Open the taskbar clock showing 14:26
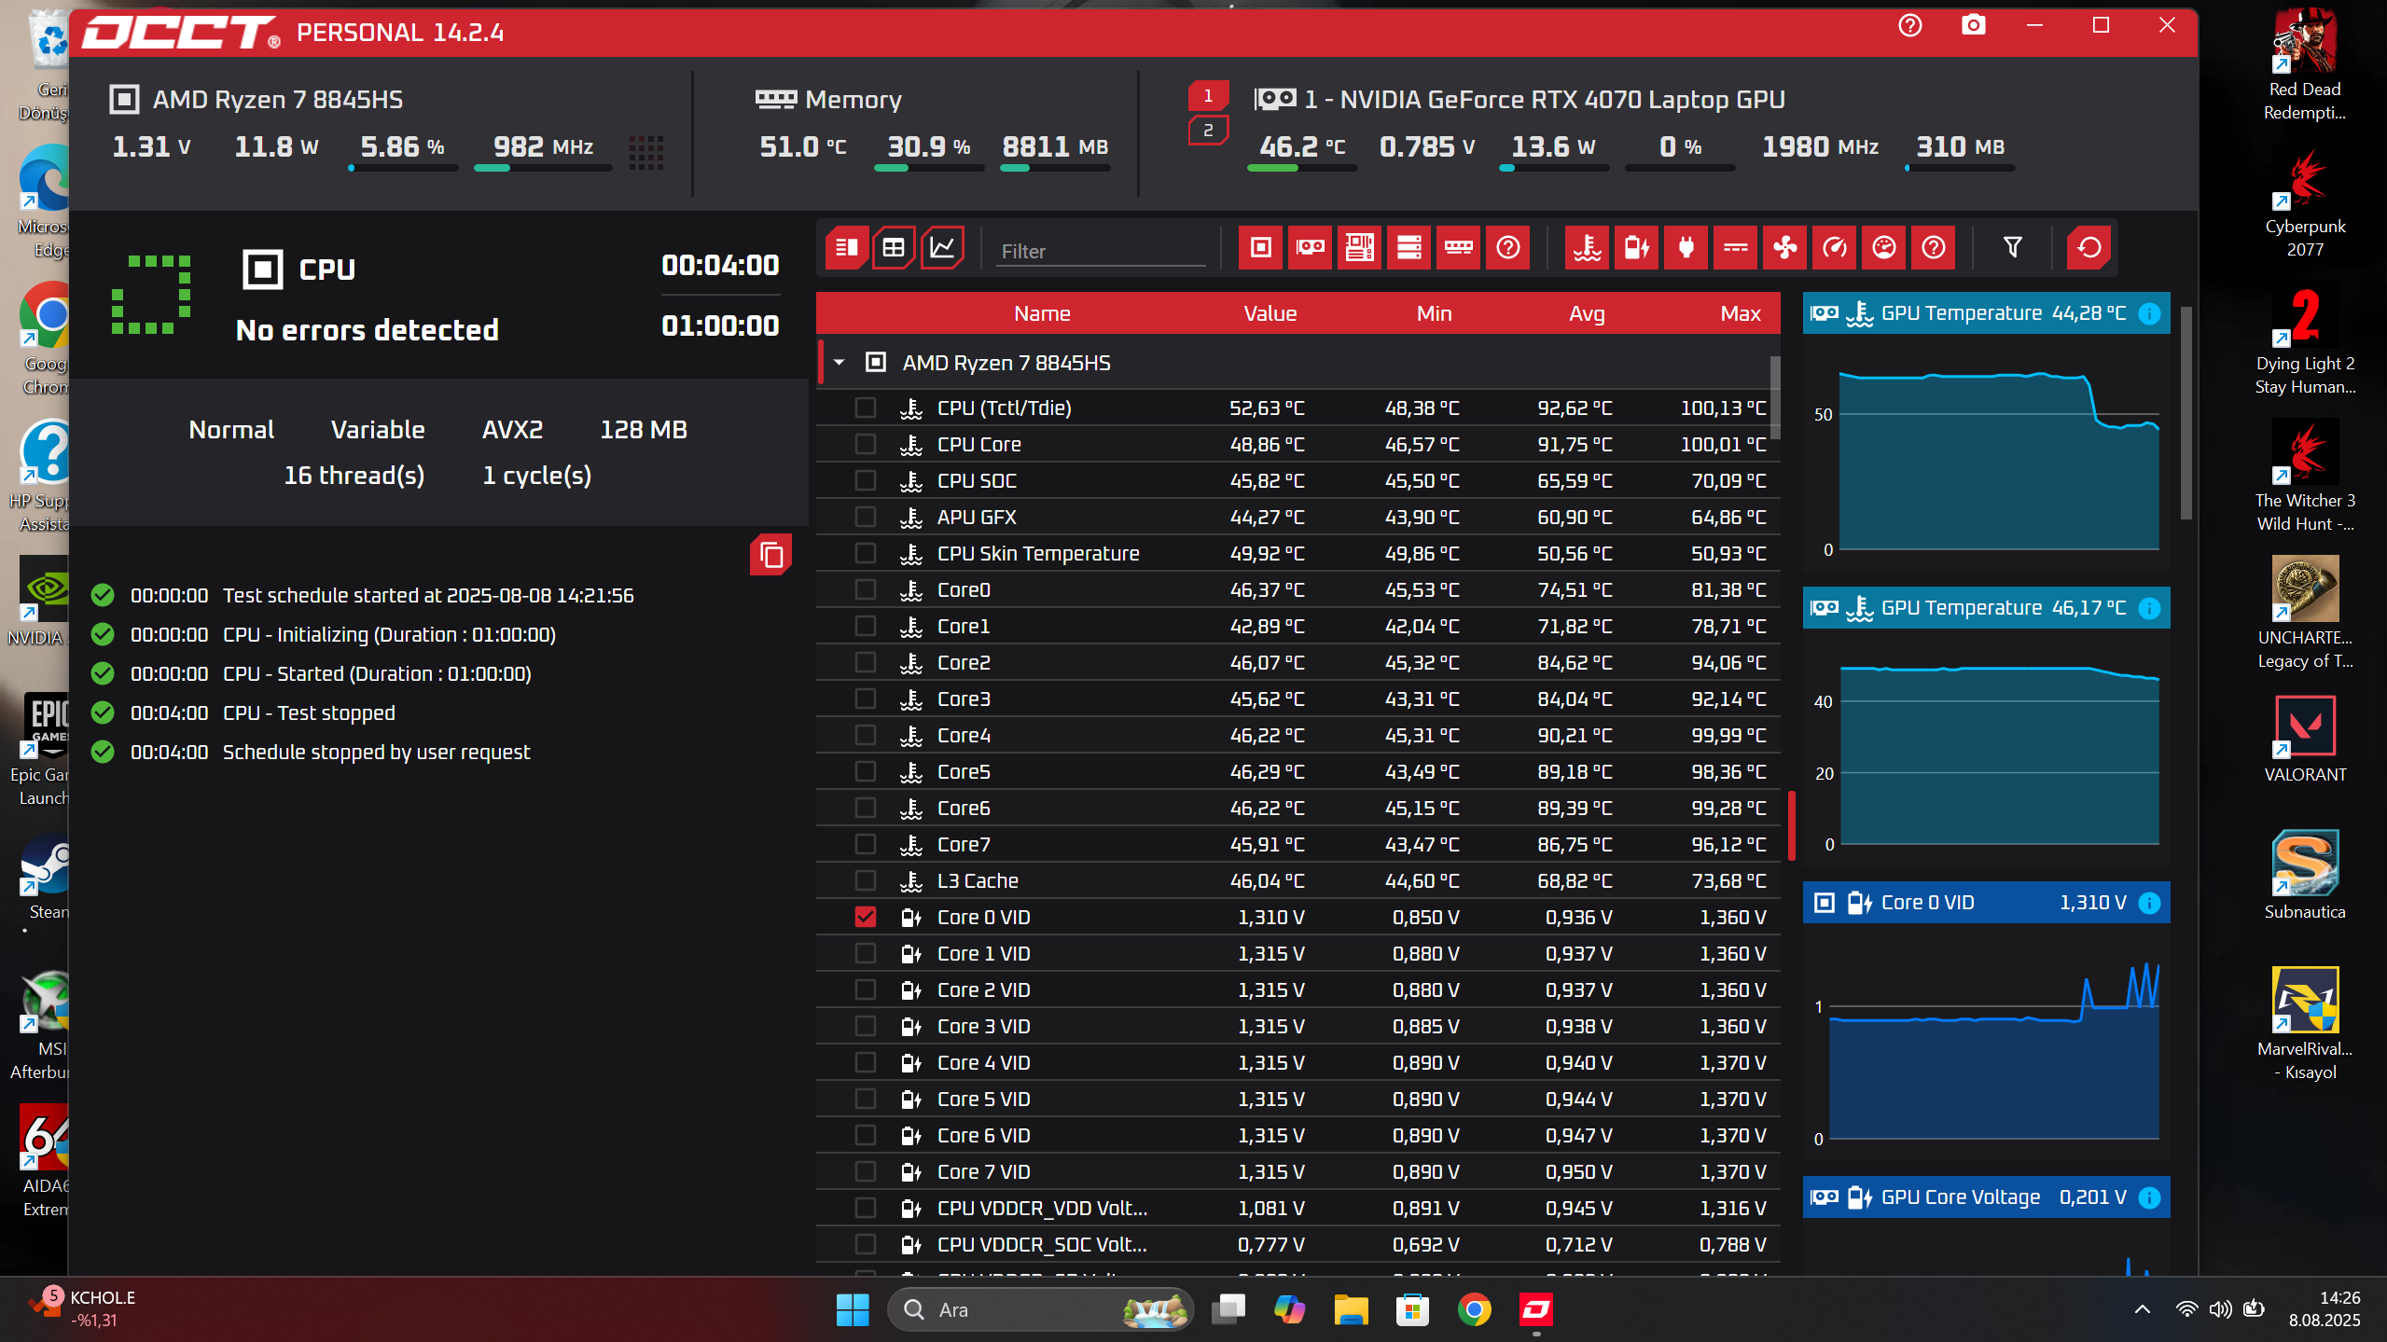2387x1342 pixels. [2324, 1308]
